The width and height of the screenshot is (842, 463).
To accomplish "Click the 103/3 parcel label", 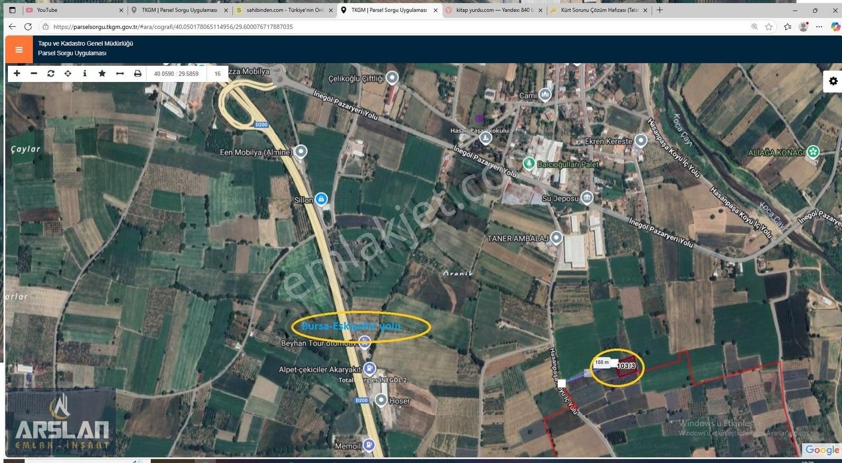I will tap(626, 366).
